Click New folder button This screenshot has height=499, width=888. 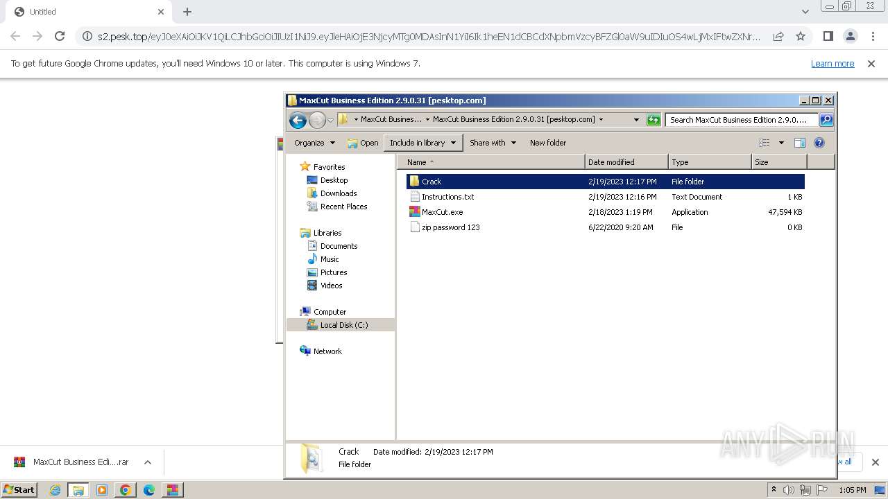(548, 143)
